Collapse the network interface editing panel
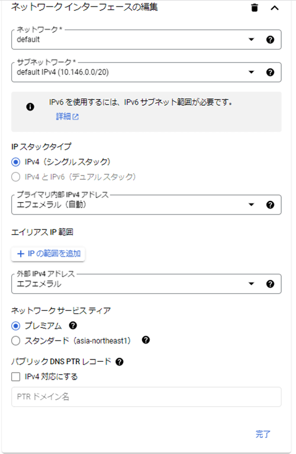 pos(274,8)
